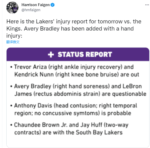Viewport: 150px width, 148px height.
Task: Click the STATUS REPORT title text
Action: (x=85, y=54)
